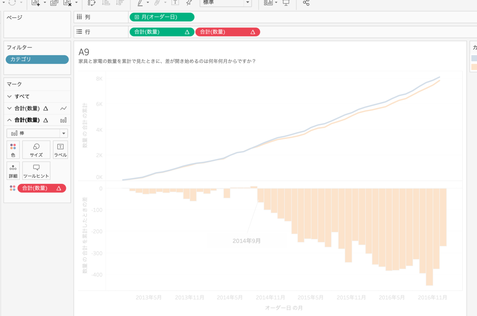Open the Show Me chart icon

click(269, 2)
